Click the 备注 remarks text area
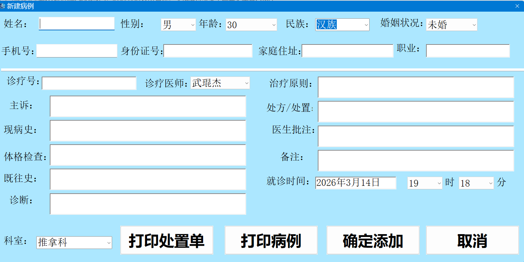 coord(416,160)
